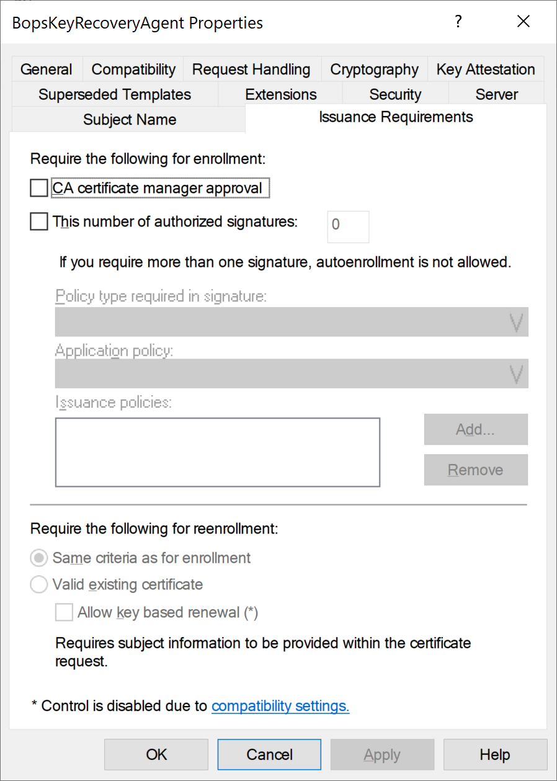Tick Allow key based renewal checkbox
The image size is (557, 781).
64,613
